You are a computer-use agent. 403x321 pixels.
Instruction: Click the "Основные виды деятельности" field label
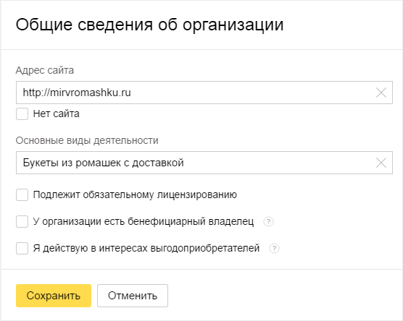(x=87, y=140)
